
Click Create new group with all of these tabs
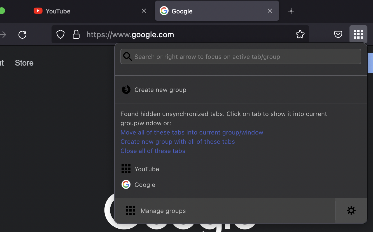tap(178, 141)
